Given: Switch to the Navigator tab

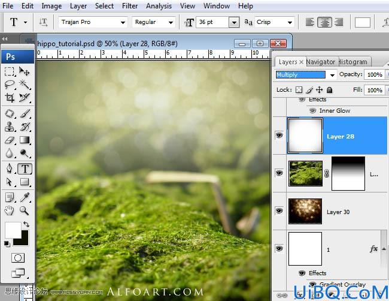Looking at the screenshot, I should coord(321,62).
